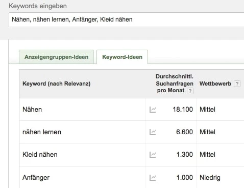
Task: Click the help icon beside pro Monat
Action: [x=190, y=91]
